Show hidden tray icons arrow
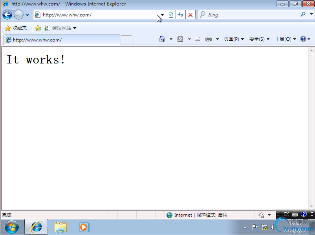315x235 pixels. (245, 227)
